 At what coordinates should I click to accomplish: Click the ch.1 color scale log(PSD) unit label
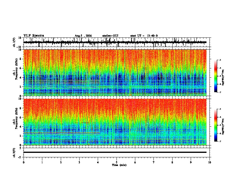click(223, 78)
